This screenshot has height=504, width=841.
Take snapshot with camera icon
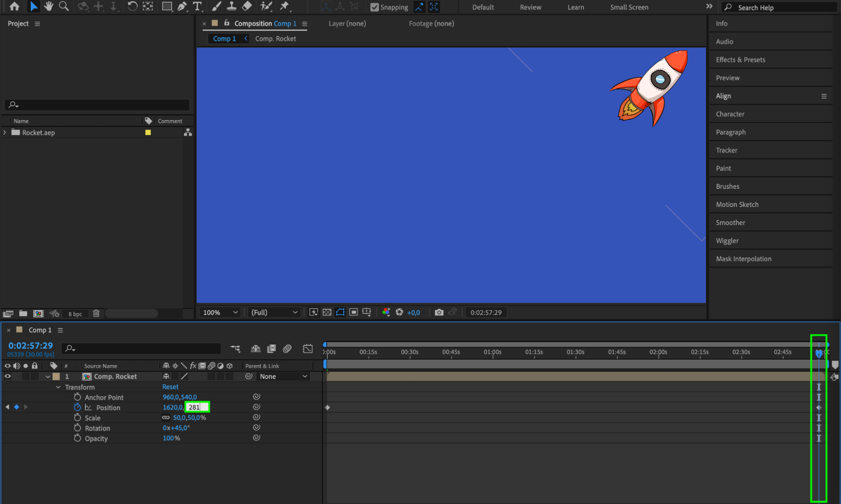coord(439,312)
